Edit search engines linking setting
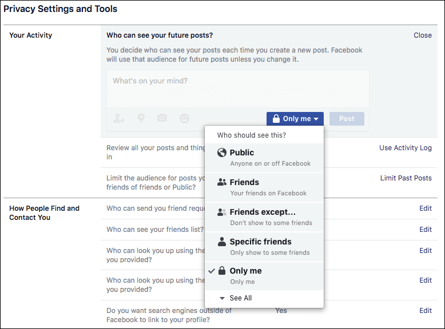The height and width of the screenshot is (329, 445). pyautogui.click(x=426, y=311)
